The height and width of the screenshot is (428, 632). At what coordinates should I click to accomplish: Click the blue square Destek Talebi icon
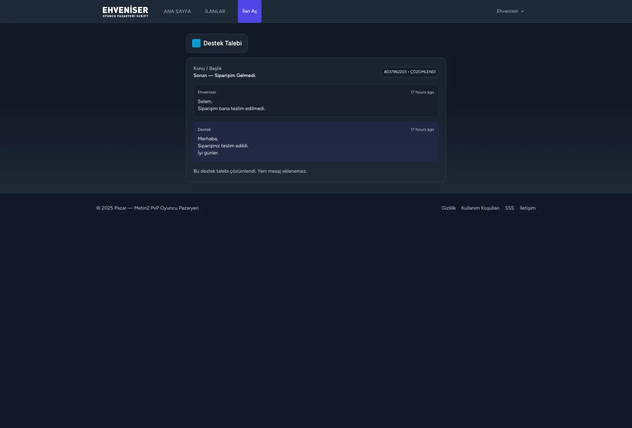(x=196, y=43)
